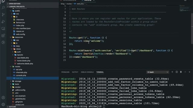This screenshot has width=193, height=108.
Task: Split the terminal panel
Action: [177, 72]
